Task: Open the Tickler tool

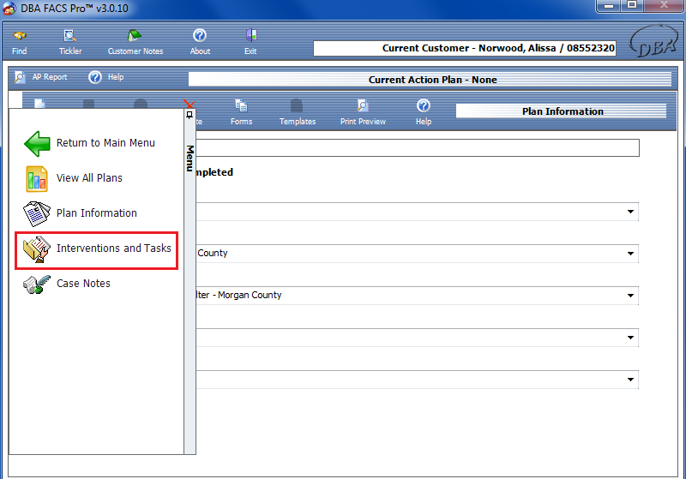Action: point(70,41)
